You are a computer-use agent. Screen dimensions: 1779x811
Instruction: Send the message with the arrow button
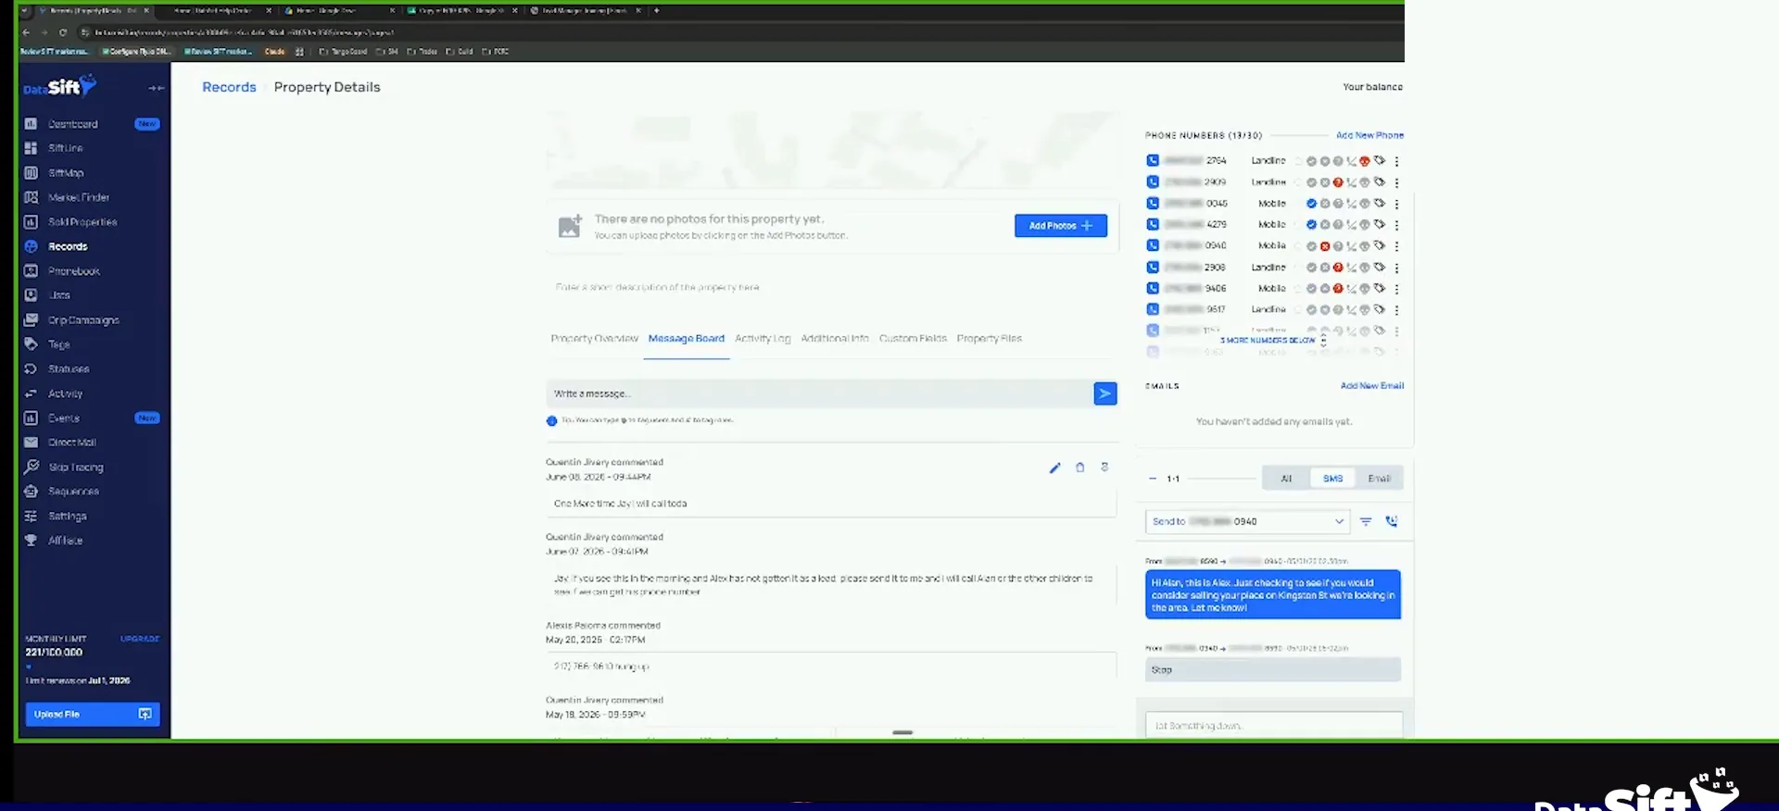[1104, 393]
